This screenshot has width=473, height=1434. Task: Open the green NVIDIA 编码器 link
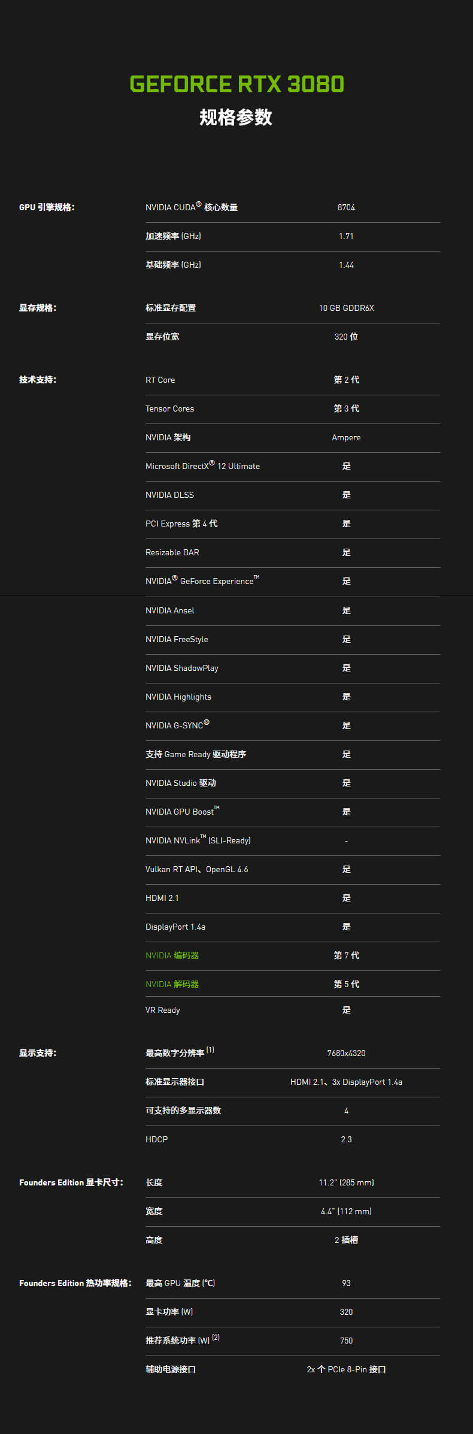click(172, 955)
